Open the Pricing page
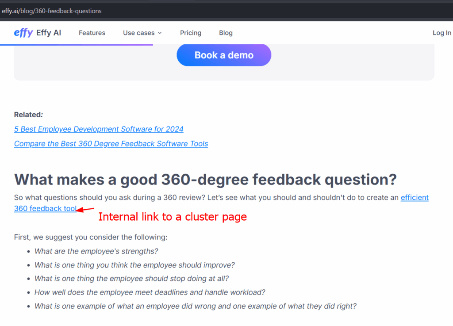 (x=191, y=33)
